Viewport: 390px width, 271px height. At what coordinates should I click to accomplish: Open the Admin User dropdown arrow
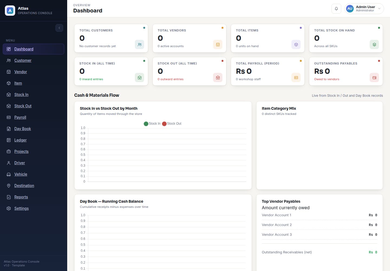click(379, 9)
